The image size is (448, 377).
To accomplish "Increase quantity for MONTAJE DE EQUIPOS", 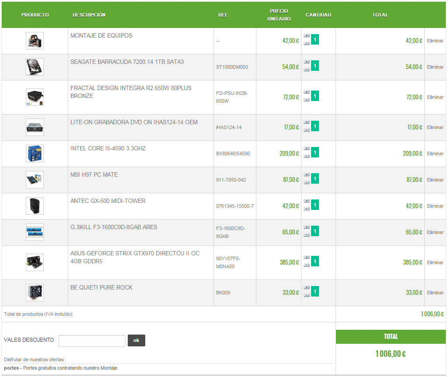I will coord(306,36).
